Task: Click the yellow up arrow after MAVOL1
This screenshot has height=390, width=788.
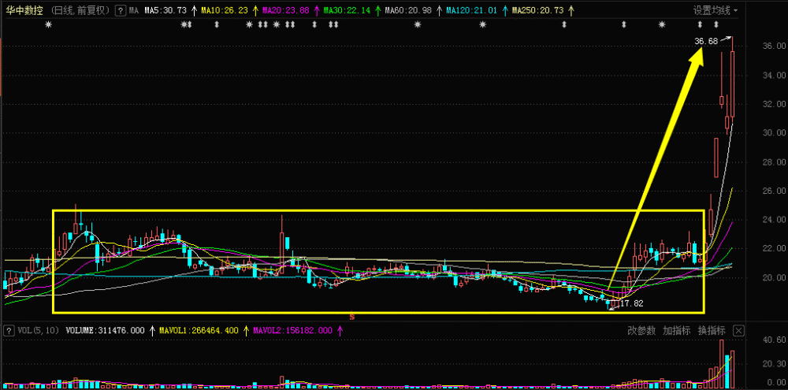Action: coord(246,331)
